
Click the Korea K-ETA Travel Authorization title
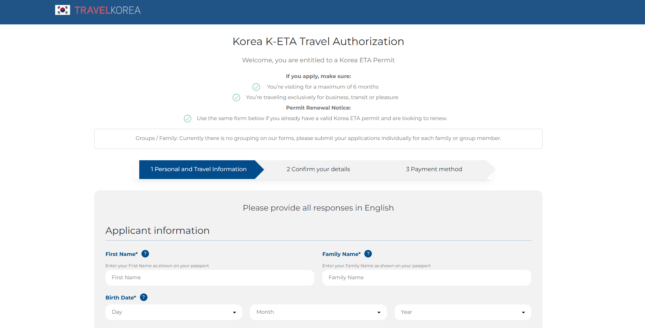point(318,41)
